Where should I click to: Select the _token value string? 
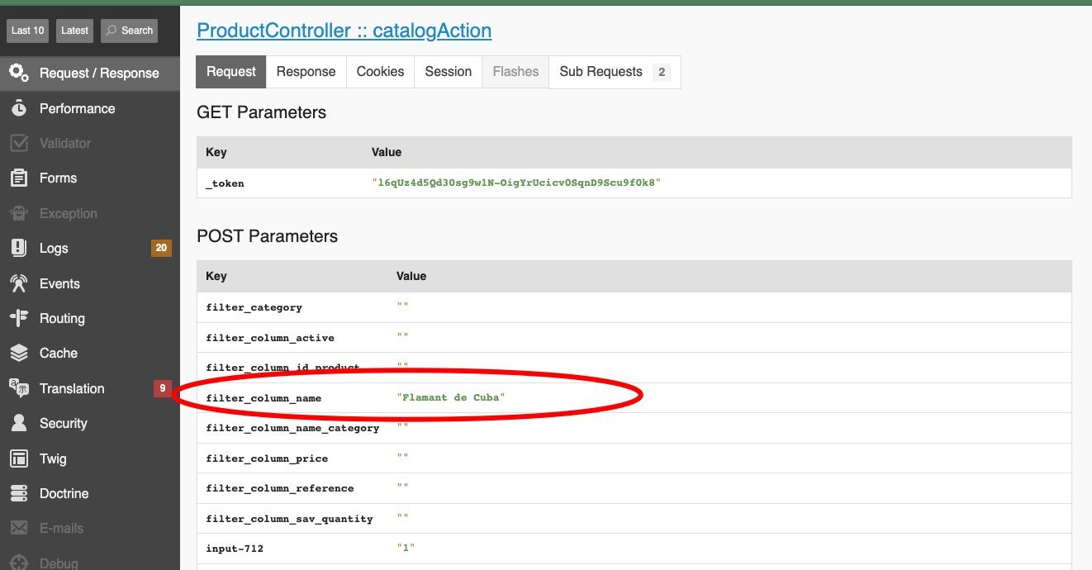pyautogui.click(x=516, y=183)
